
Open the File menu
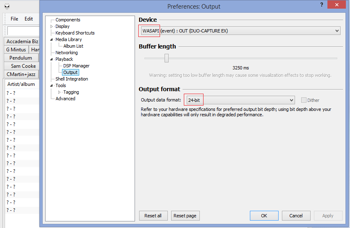click(14, 19)
